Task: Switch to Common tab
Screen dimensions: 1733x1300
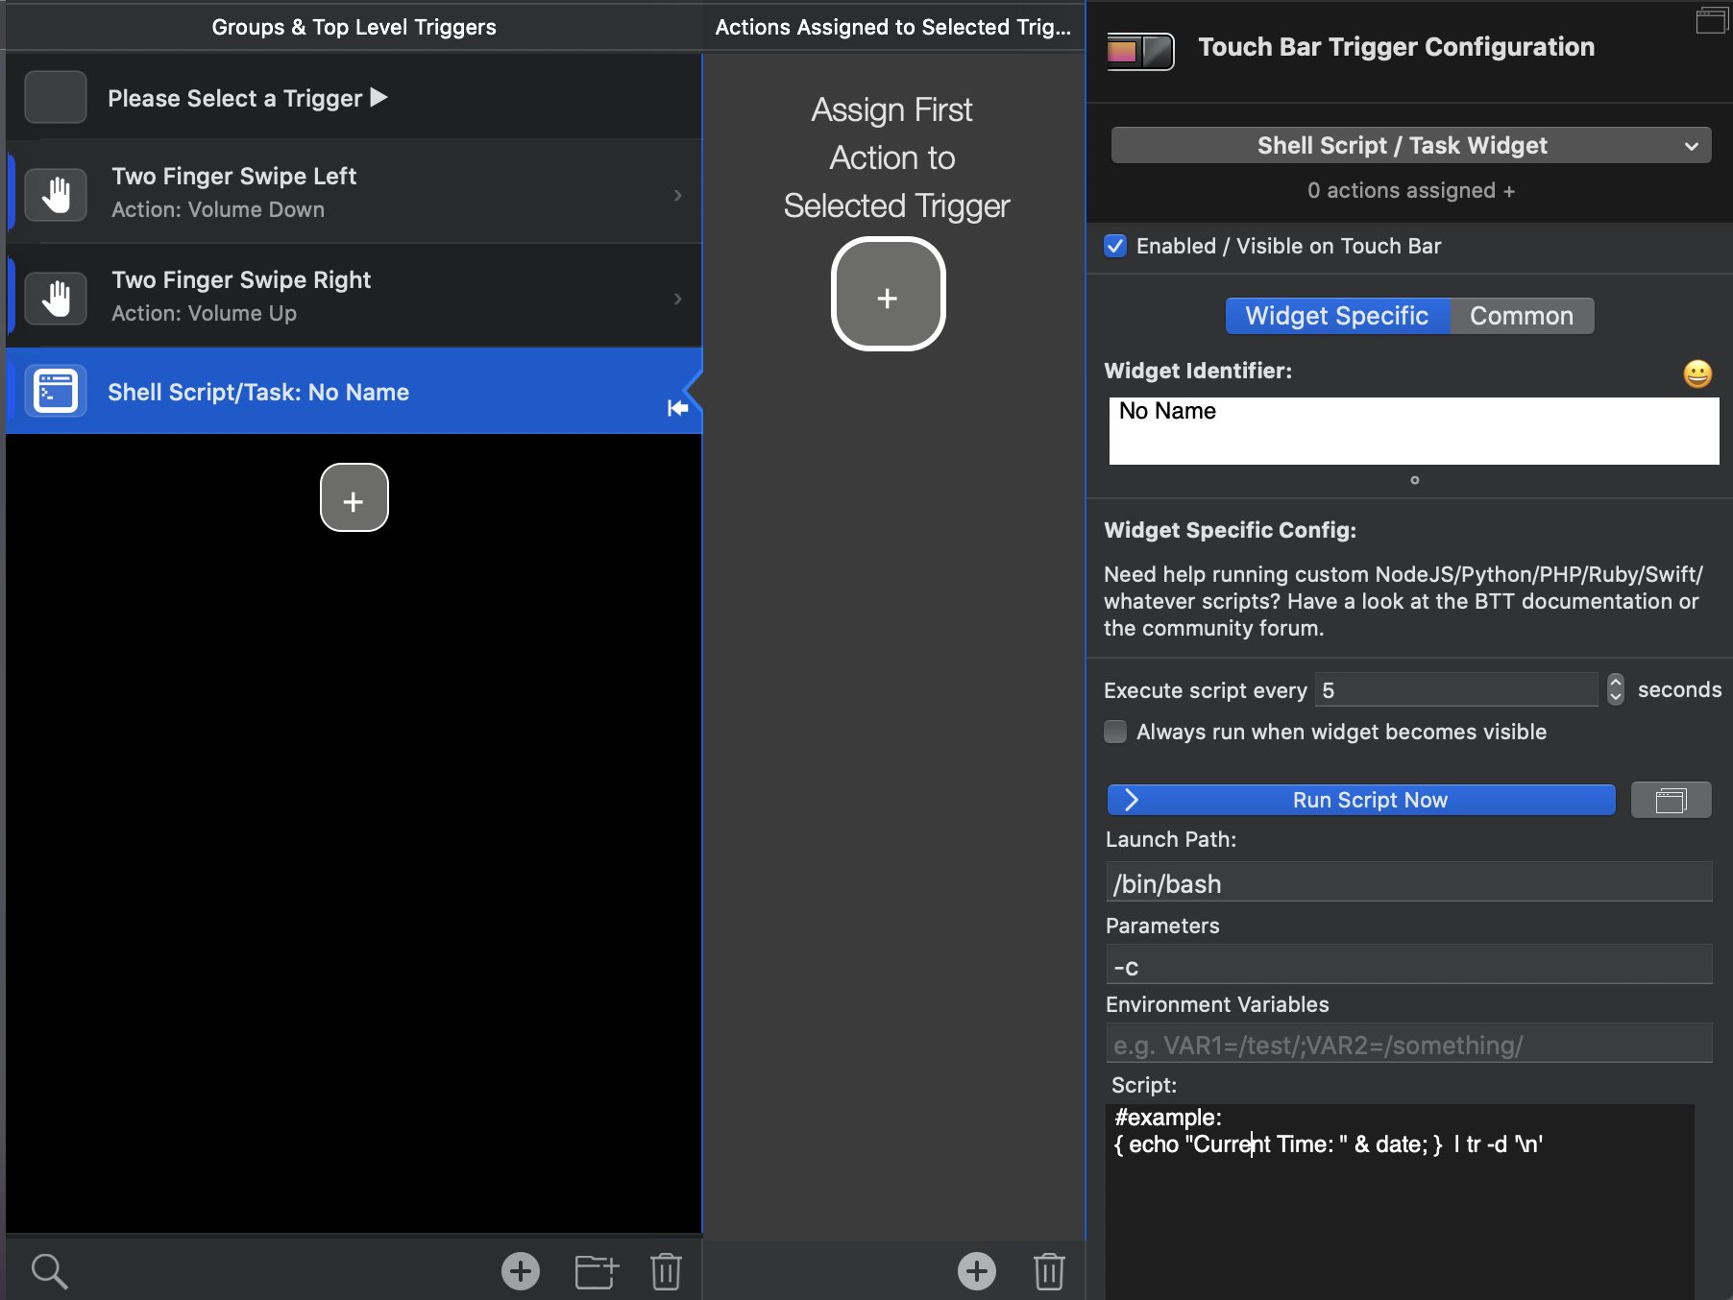Action: click(1522, 316)
